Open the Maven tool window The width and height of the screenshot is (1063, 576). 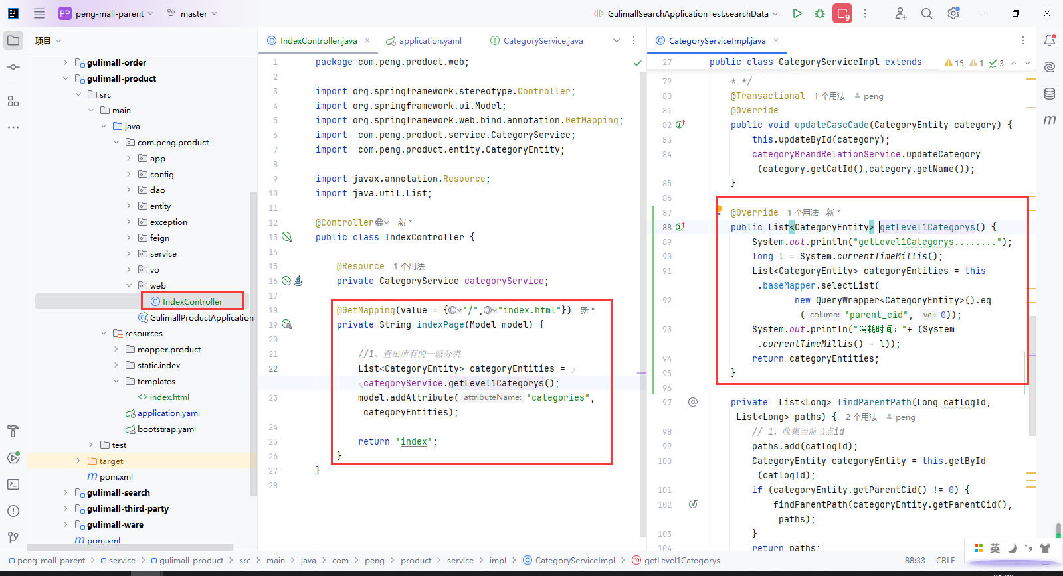pos(1050,120)
